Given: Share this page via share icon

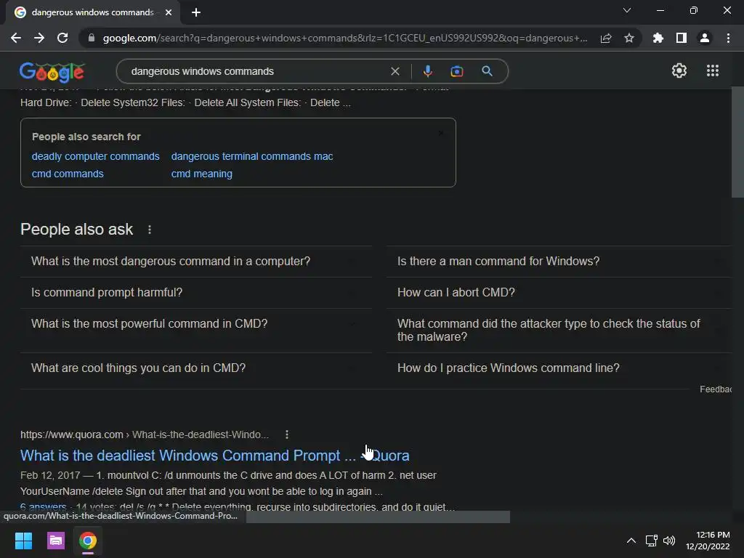Looking at the screenshot, I should pyautogui.click(x=606, y=38).
